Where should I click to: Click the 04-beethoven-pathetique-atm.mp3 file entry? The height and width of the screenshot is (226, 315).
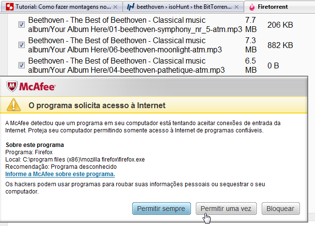[x=126, y=65]
